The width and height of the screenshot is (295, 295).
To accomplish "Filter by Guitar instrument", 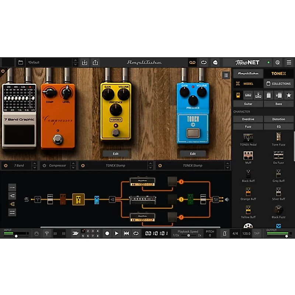I will point(248,104).
